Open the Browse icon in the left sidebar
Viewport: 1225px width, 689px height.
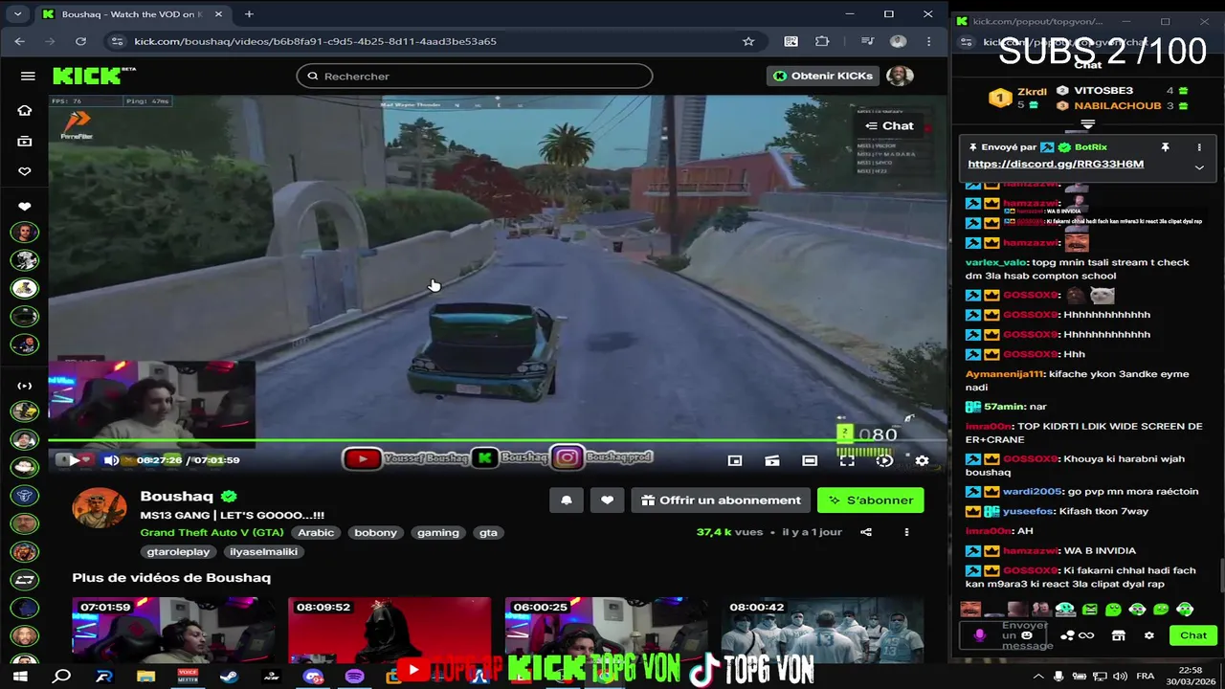click(25, 141)
